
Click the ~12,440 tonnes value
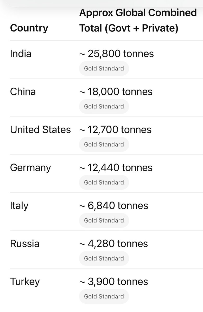(x=116, y=168)
